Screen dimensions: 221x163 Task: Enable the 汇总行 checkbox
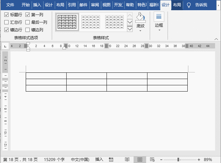(6, 22)
